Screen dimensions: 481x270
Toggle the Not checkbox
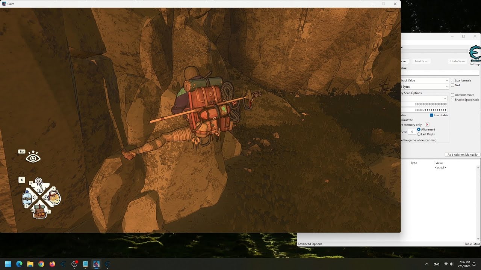tap(452, 85)
